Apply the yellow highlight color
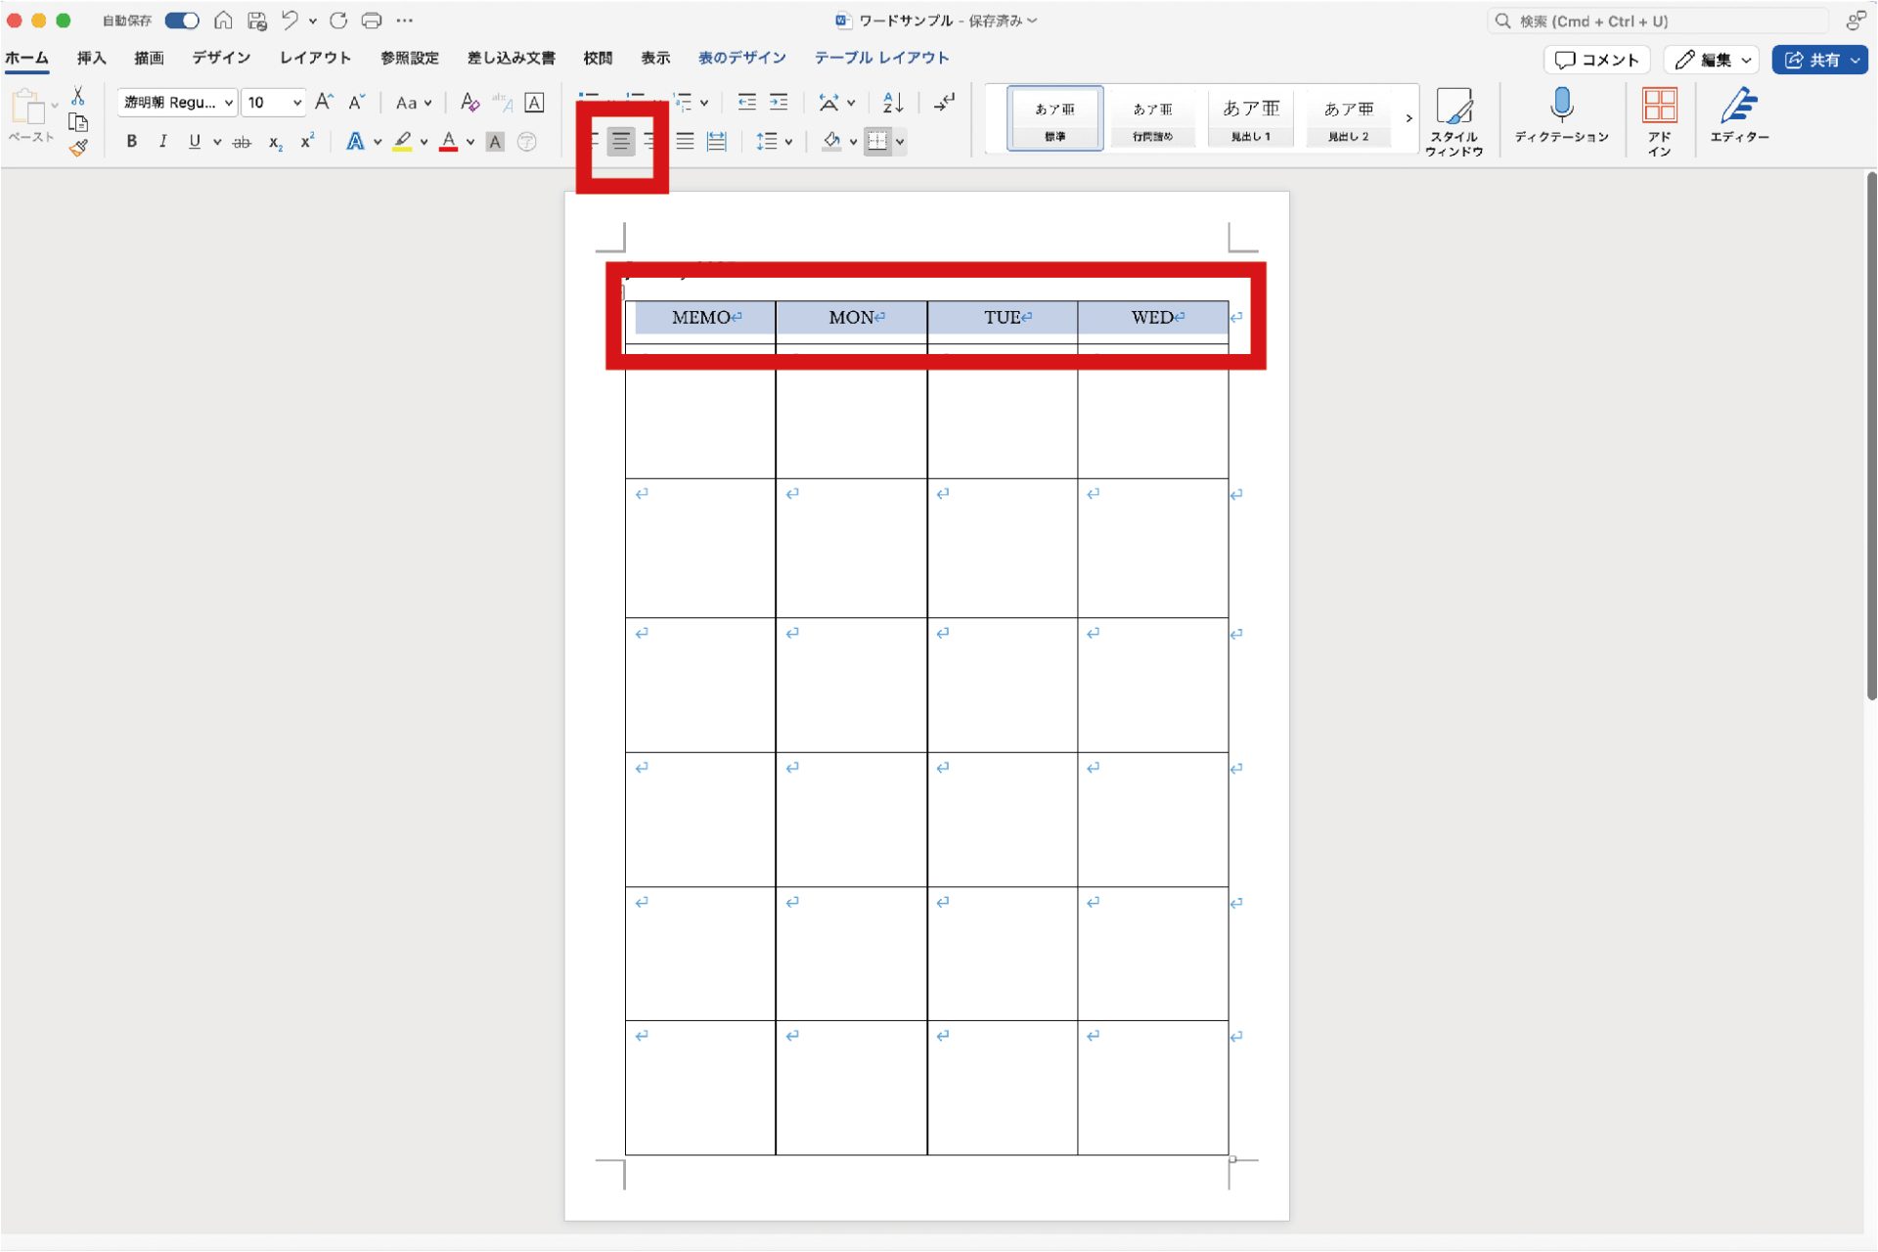The image size is (1878, 1252). click(x=402, y=142)
